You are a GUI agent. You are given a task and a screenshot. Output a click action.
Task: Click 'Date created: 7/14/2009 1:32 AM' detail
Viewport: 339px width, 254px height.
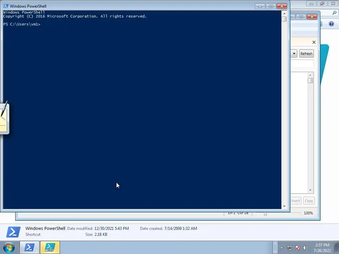click(169, 229)
